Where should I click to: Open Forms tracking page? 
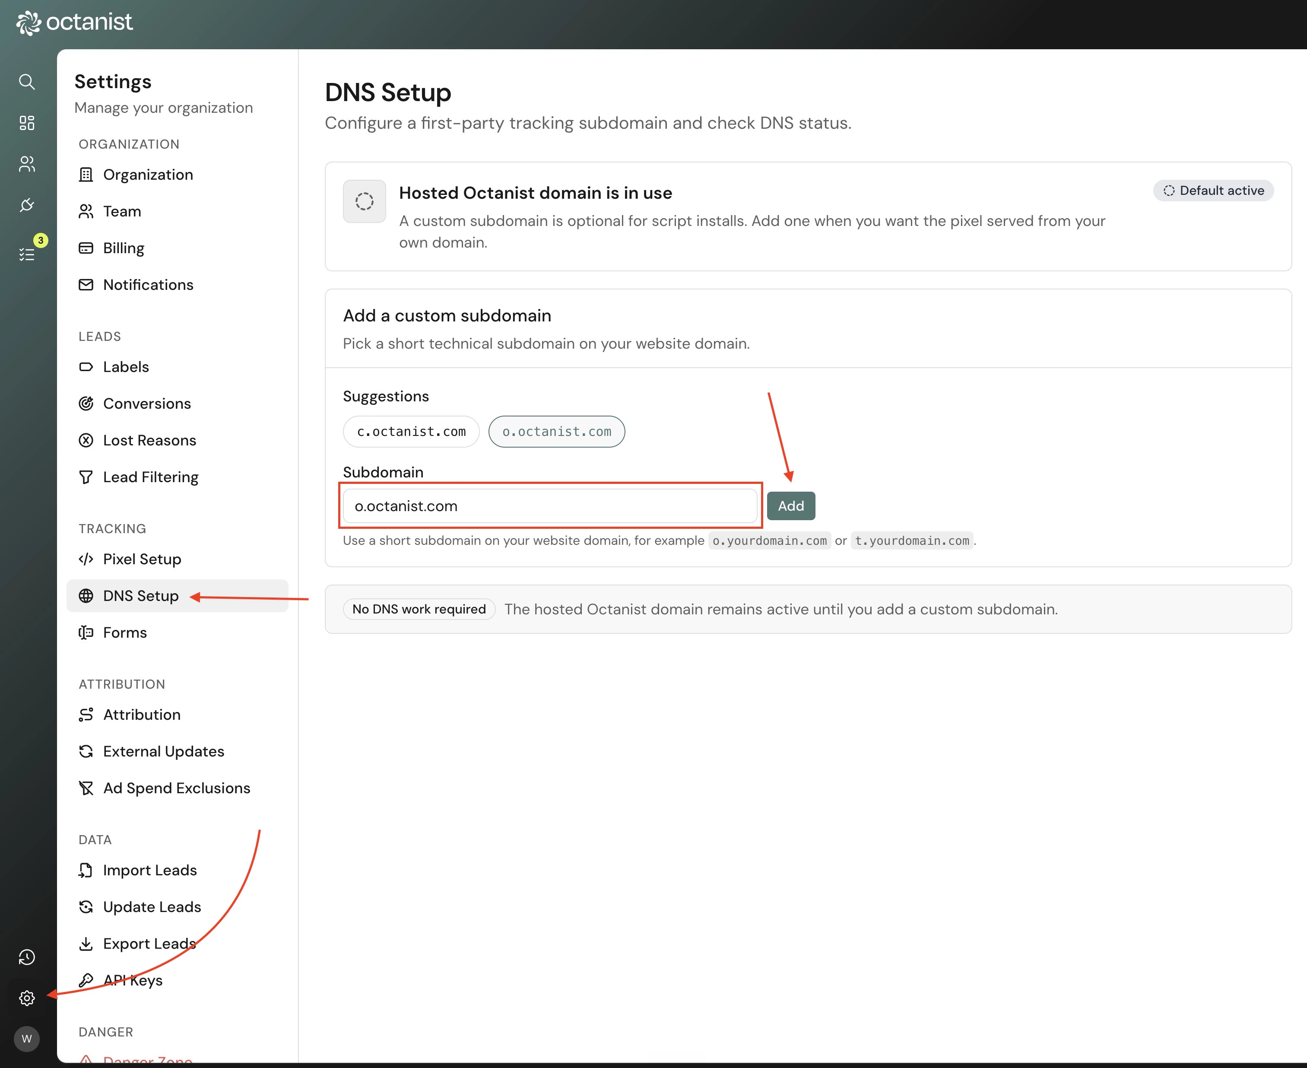coord(177,633)
